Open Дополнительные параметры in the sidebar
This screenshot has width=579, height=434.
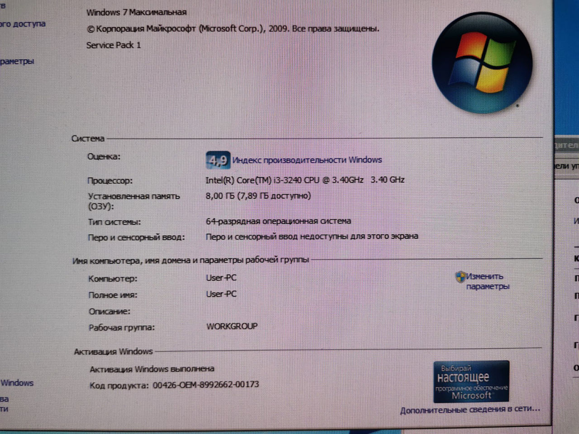[x=17, y=61]
